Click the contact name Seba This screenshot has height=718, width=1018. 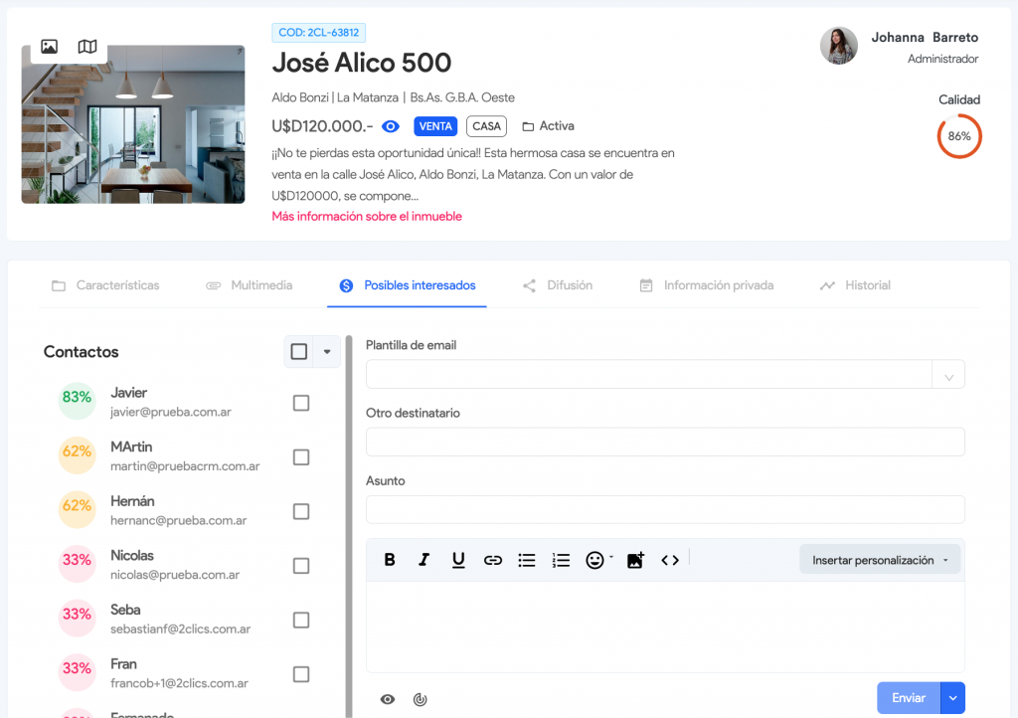(125, 611)
